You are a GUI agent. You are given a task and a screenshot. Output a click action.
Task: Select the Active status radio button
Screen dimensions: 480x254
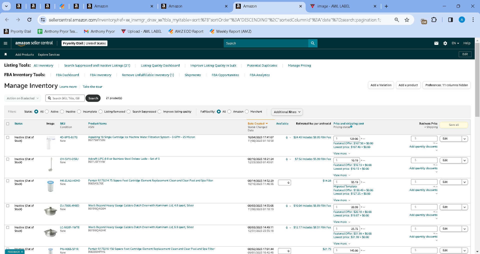47,112
